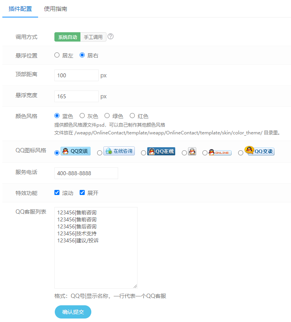The height and width of the screenshot is (322, 291).
Task: Toggle the 展开 effect checkbox
Action: point(82,192)
